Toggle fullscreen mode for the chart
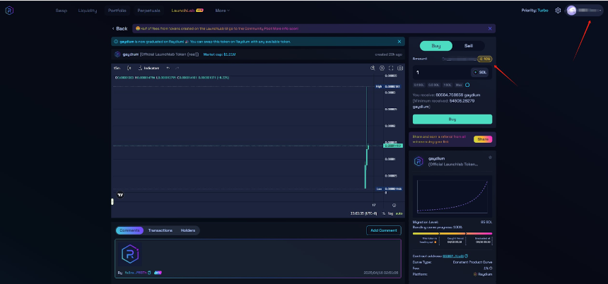This screenshot has height=284, width=608. click(x=391, y=69)
